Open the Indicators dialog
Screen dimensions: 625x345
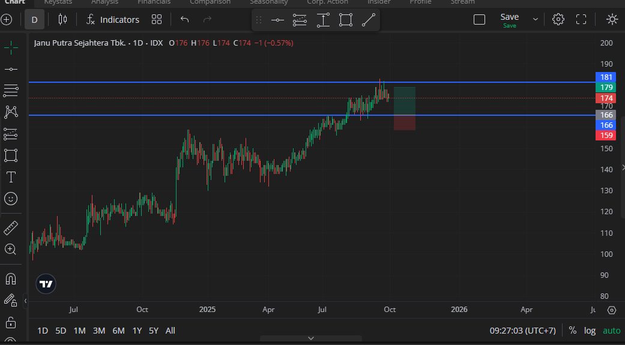pos(113,20)
